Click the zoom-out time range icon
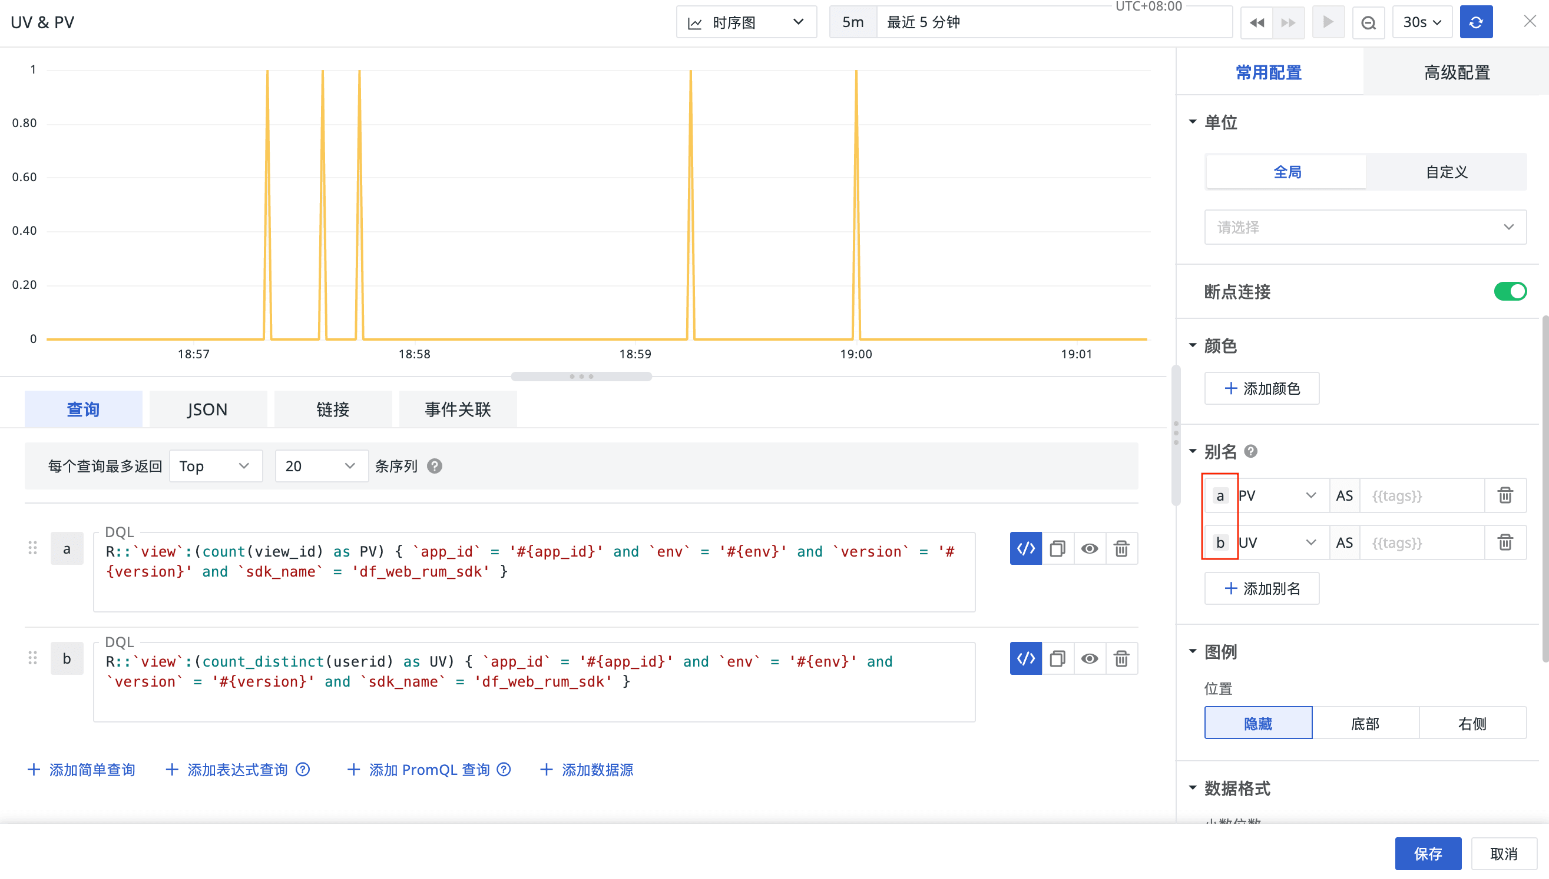The width and height of the screenshot is (1549, 879). (x=1368, y=22)
